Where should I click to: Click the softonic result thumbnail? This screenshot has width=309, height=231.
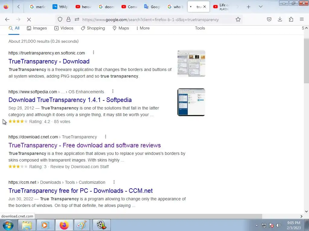[191, 63]
